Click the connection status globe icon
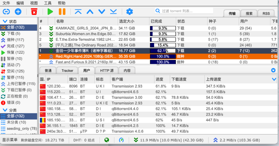 point(107,140)
